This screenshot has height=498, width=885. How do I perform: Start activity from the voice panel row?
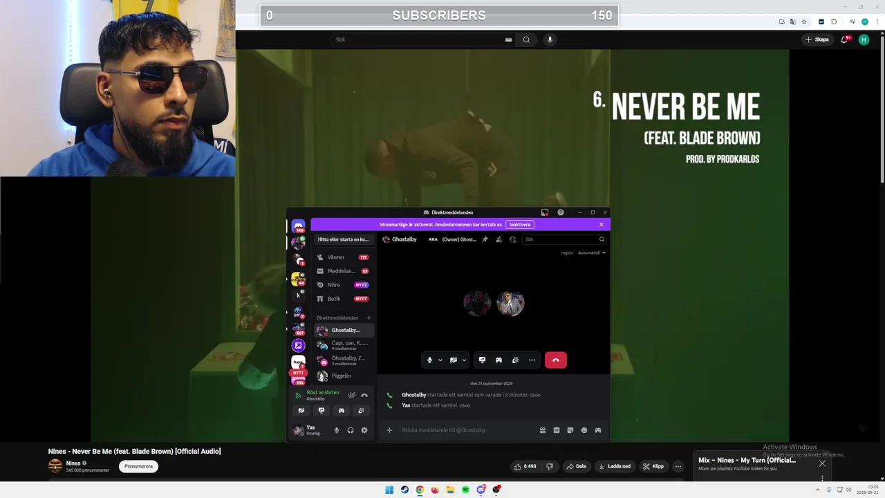point(341,410)
